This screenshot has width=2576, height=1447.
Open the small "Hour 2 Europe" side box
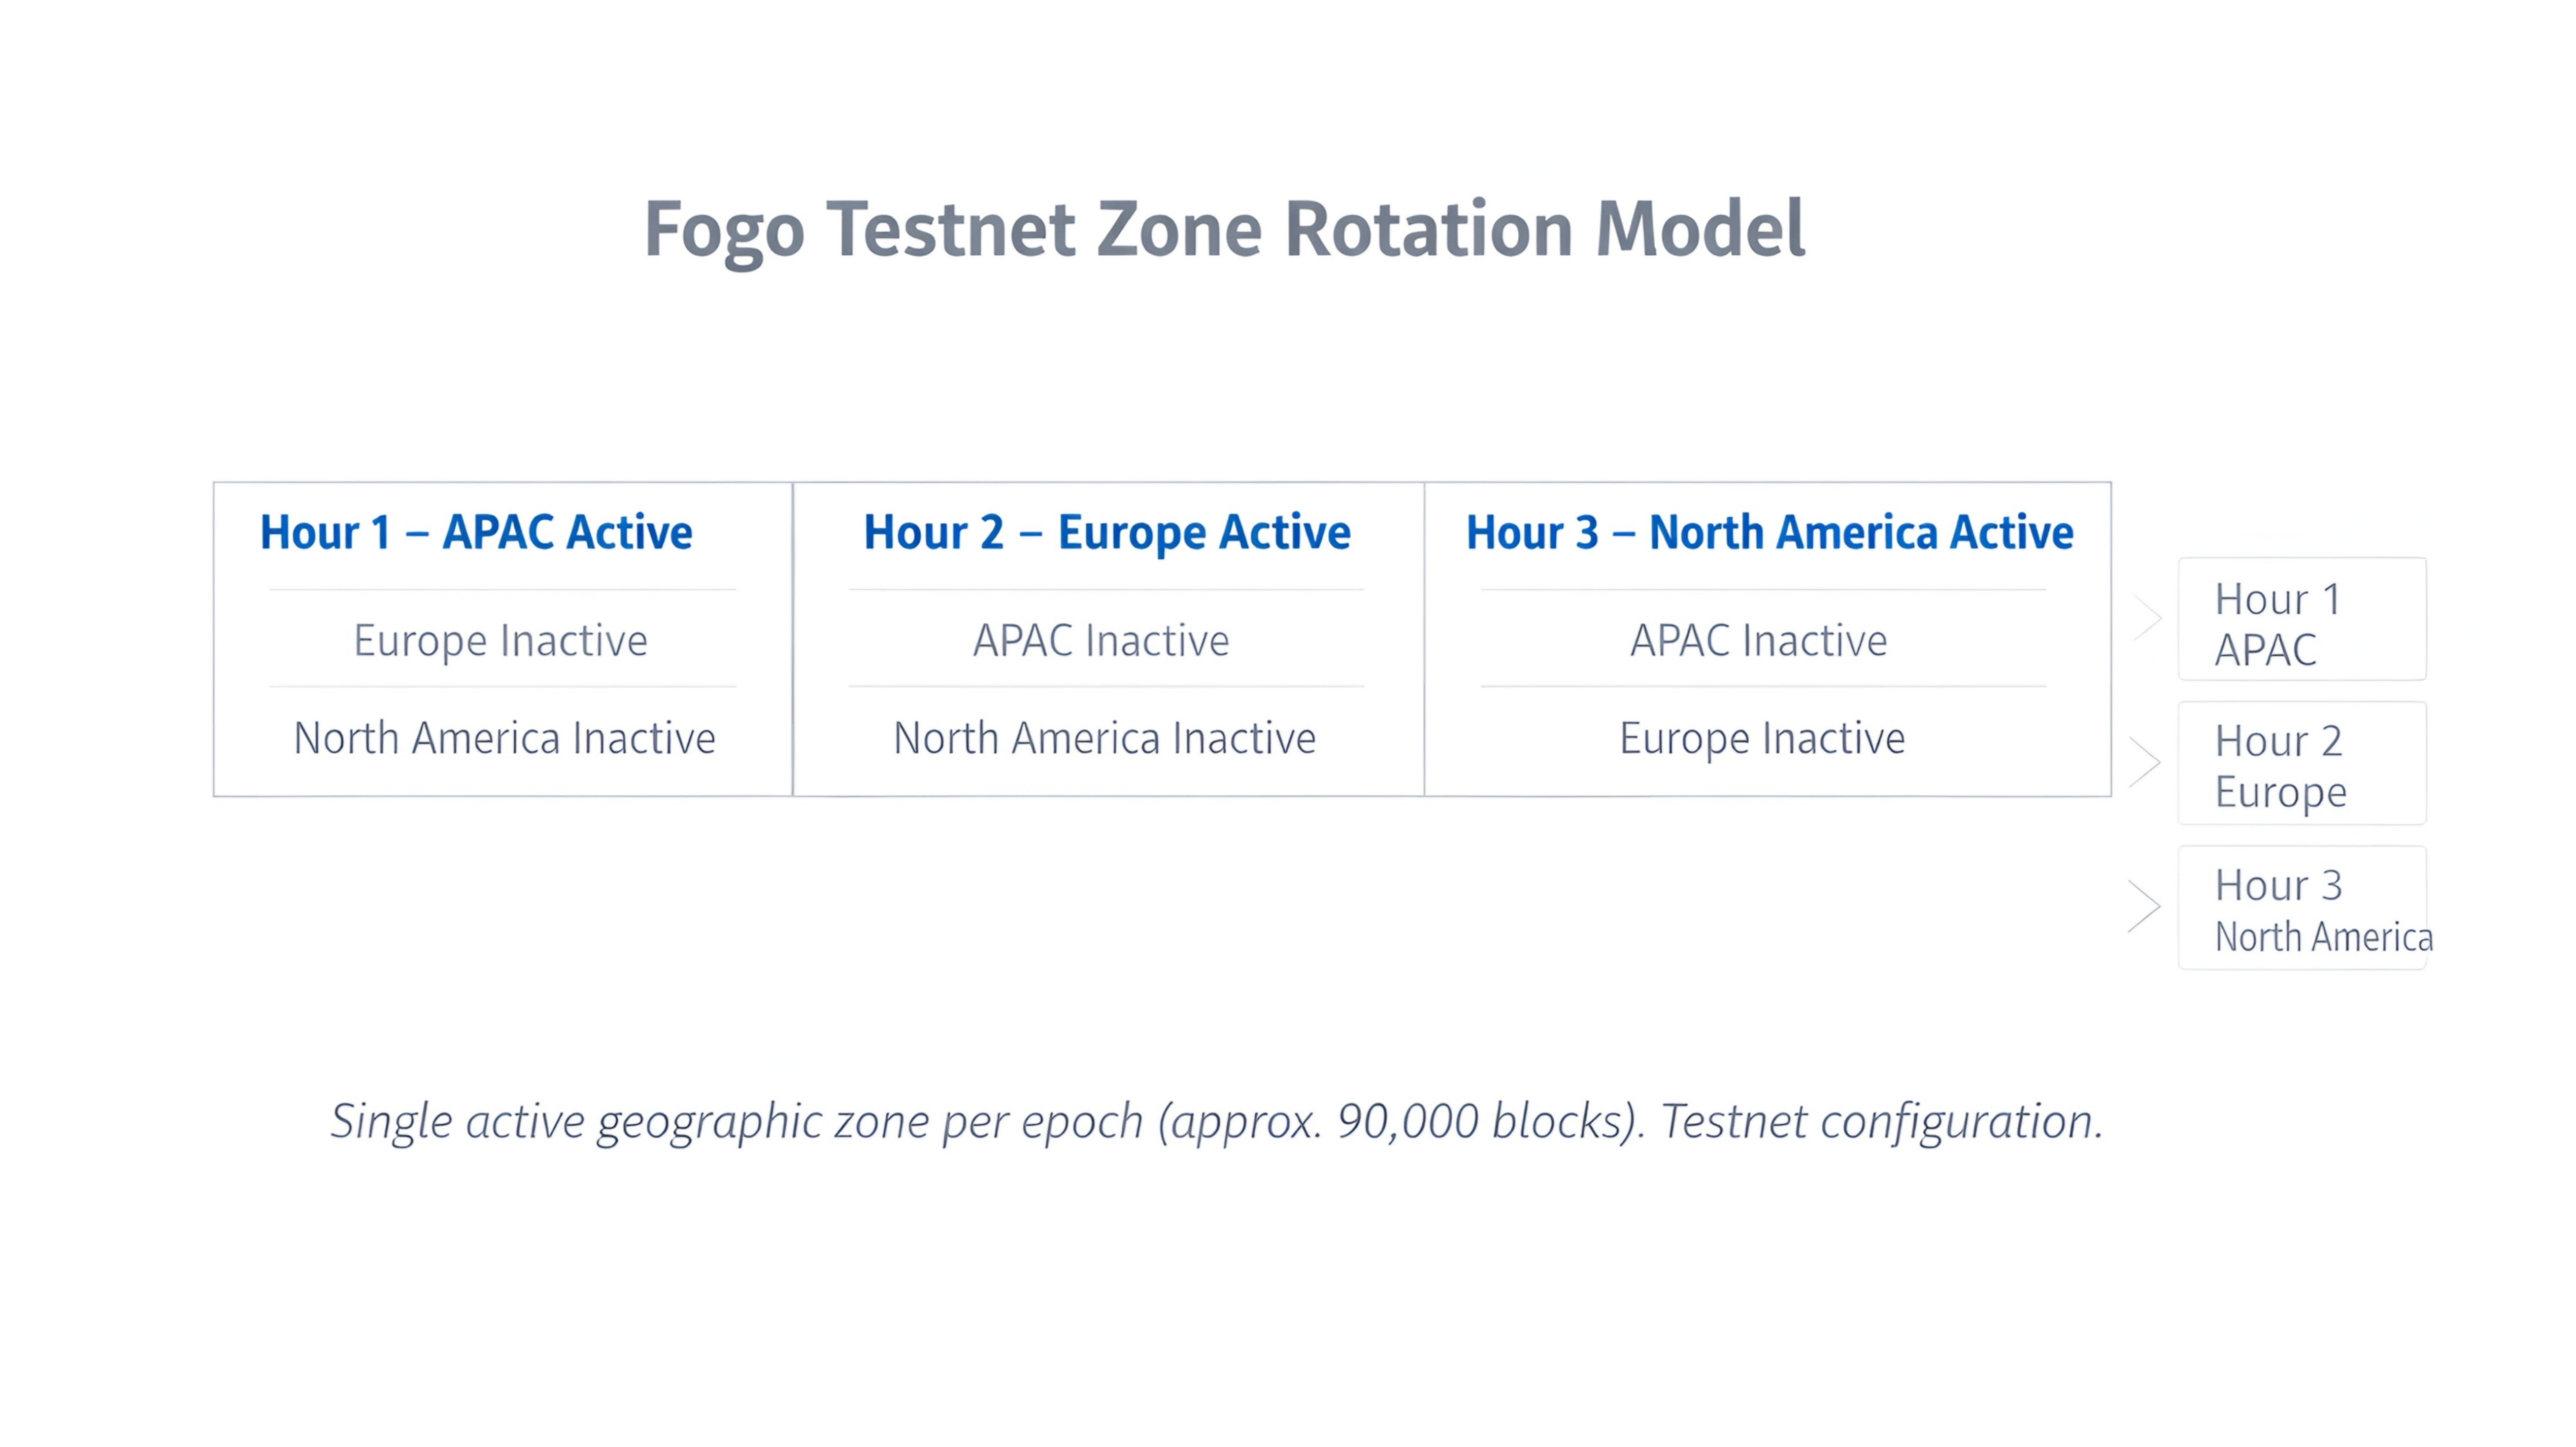(2302, 764)
